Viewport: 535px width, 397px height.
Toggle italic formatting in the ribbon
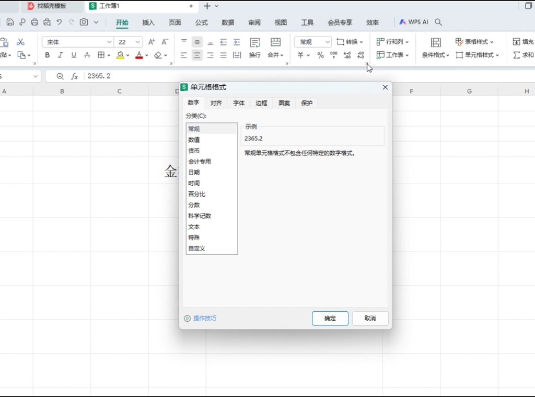pos(61,55)
